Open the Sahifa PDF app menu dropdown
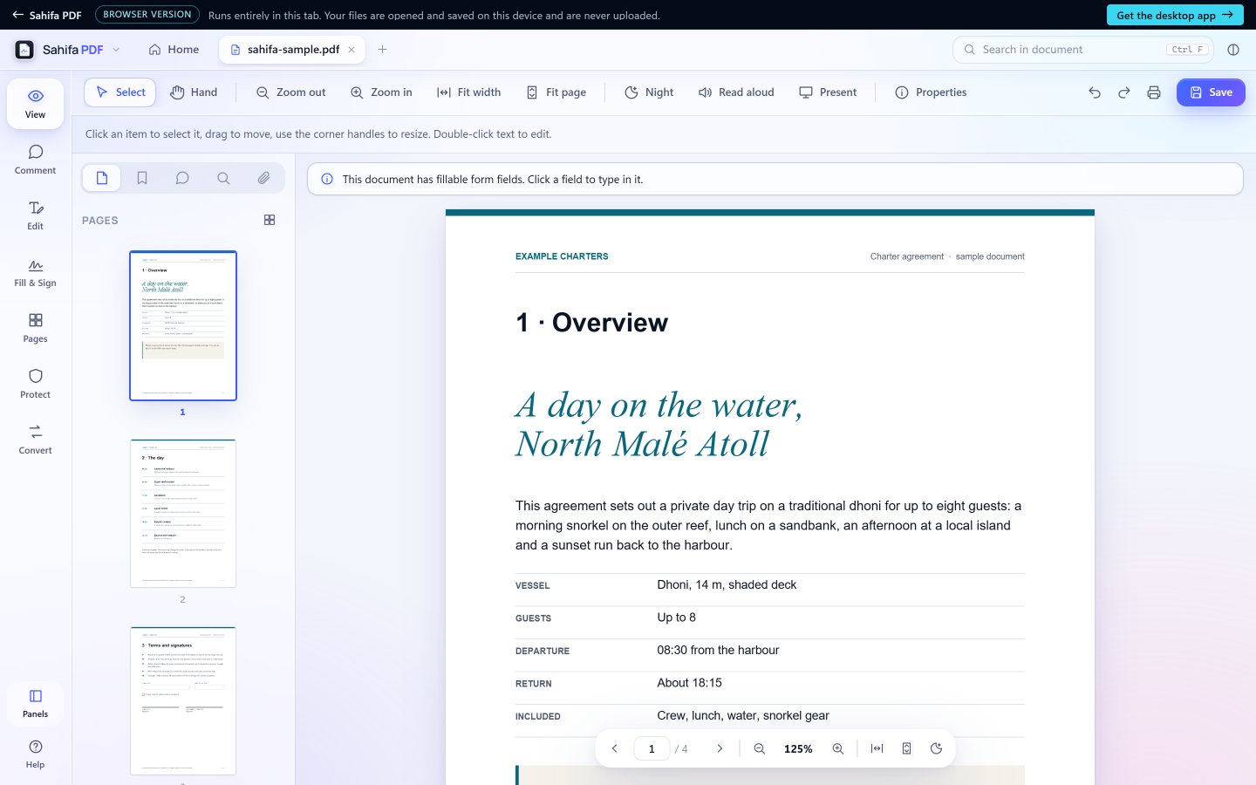 pos(116,50)
